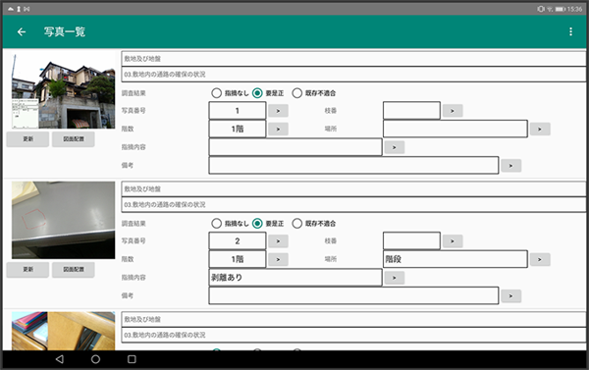Viewport: 589px width, 370px height.
Task: Click empty 指摘内容 field of photo 1
Action: (295, 147)
